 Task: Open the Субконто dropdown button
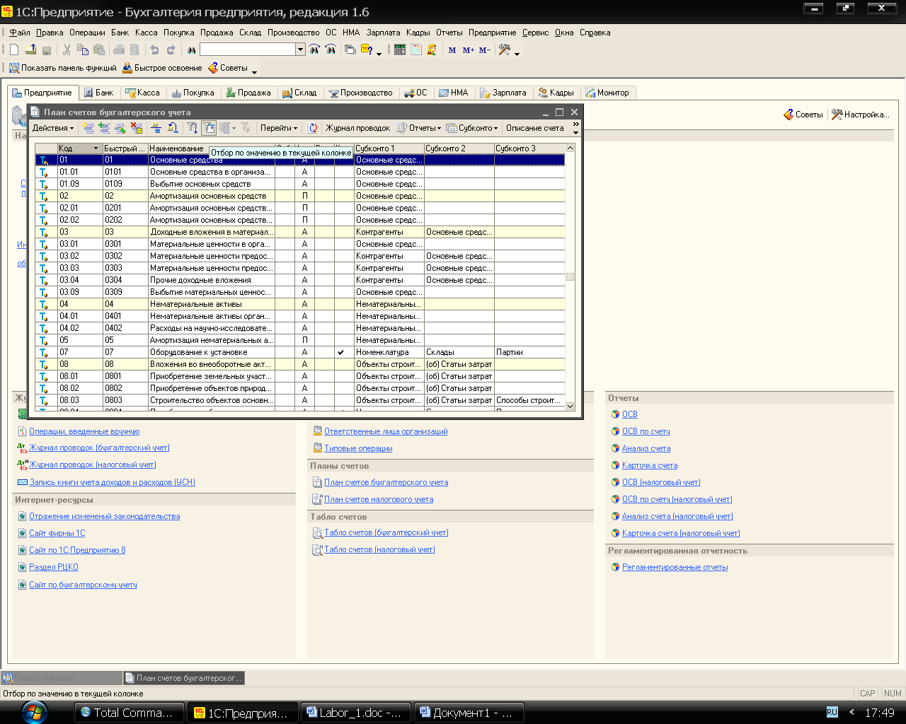(x=472, y=128)
